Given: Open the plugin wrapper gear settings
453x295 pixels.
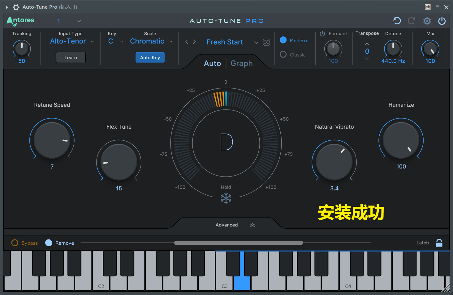Looking at the screenshot, I should (16, 7).
